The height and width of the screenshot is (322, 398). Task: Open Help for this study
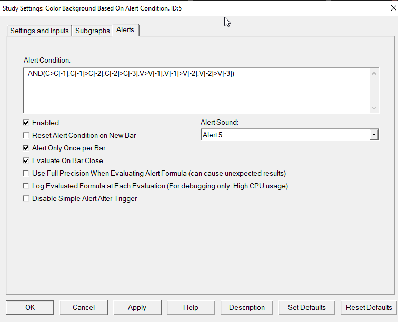click(x=191, y=308)
